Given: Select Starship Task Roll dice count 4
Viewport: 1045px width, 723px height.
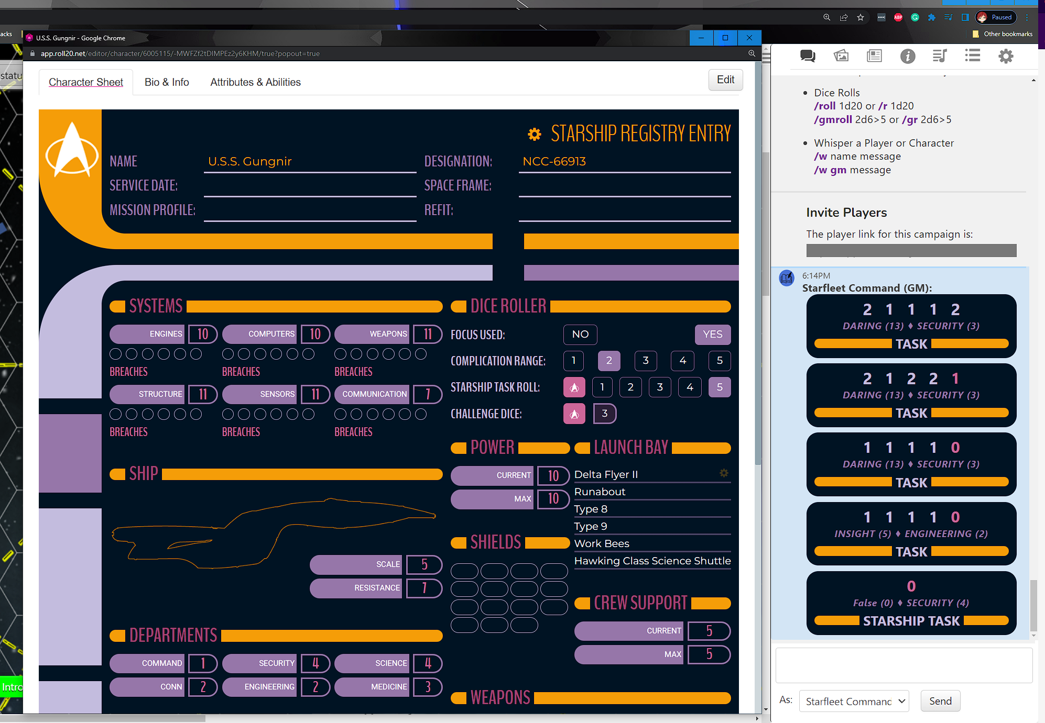Looking at the screenshot, I should (690, 387).
